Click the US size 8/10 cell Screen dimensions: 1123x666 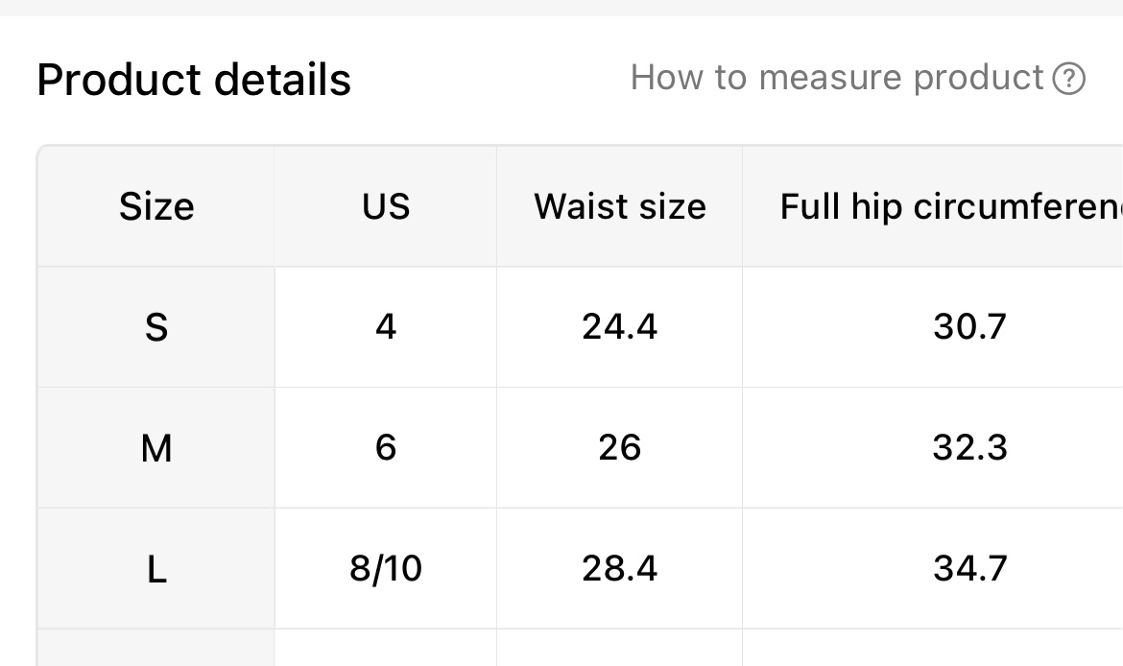[385, 569]
